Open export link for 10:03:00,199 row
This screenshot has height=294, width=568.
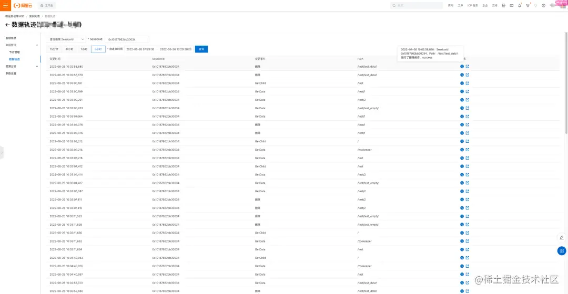point(468,91)
